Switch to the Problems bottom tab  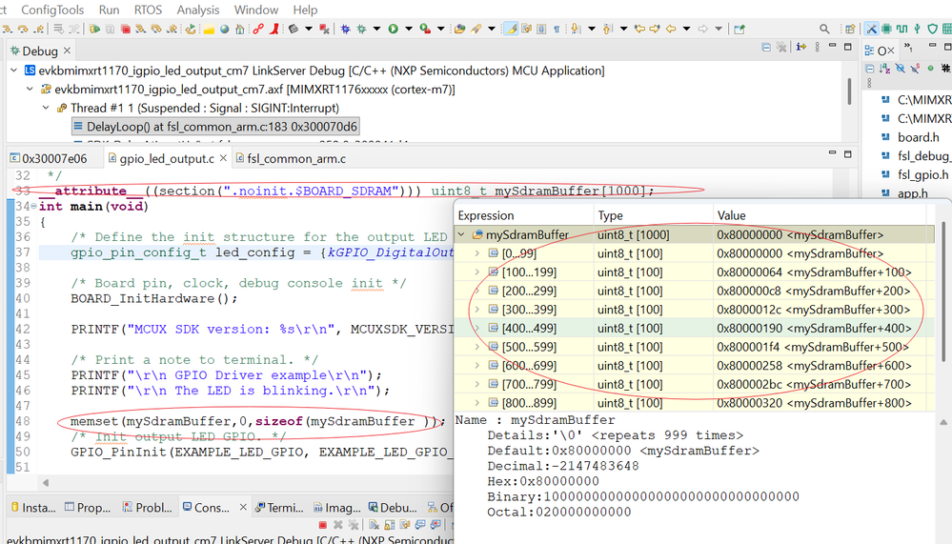coord(148,508)
